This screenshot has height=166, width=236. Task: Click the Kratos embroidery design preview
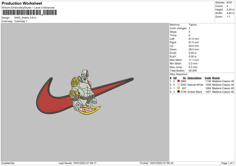click(85, 92)
